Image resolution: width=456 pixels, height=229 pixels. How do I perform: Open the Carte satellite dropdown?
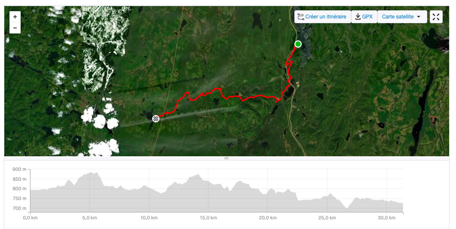(402, 17)
